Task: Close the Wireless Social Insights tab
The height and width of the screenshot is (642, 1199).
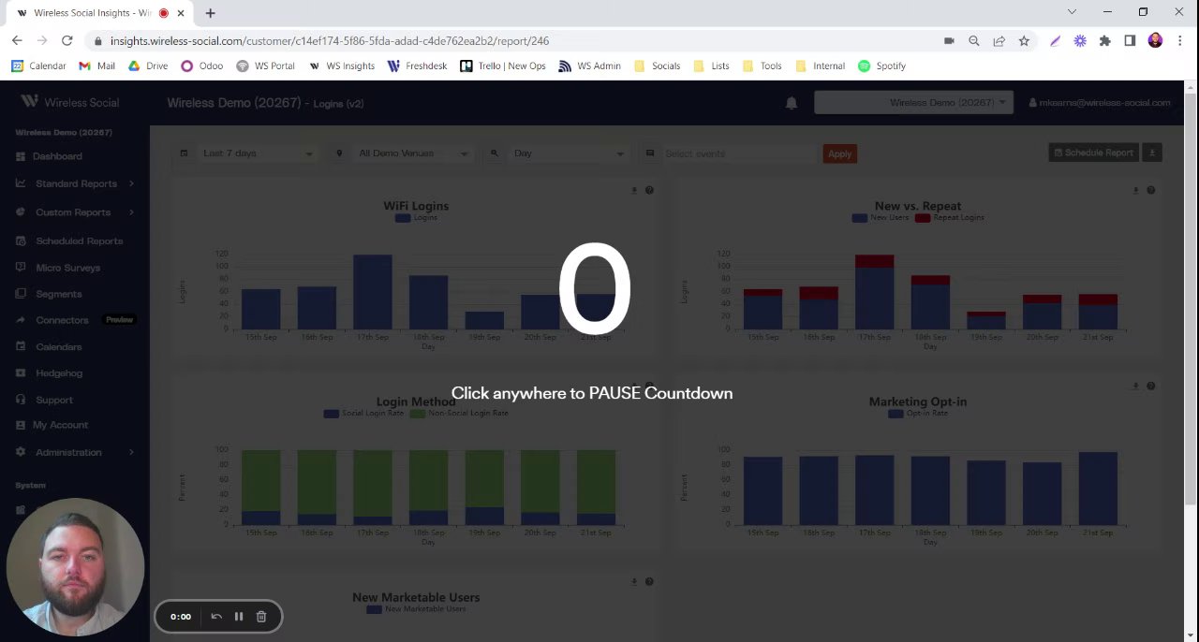Action: pos(181,13)
